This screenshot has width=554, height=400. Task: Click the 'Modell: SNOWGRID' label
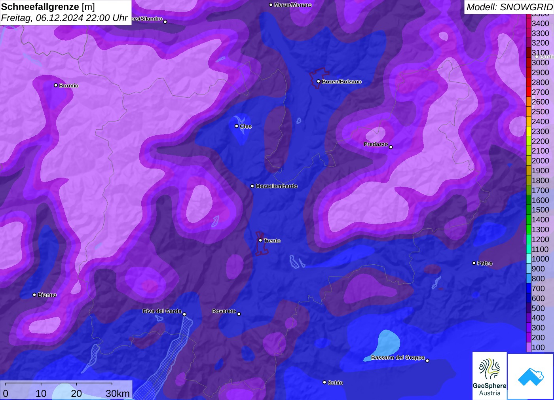[509, 7]
